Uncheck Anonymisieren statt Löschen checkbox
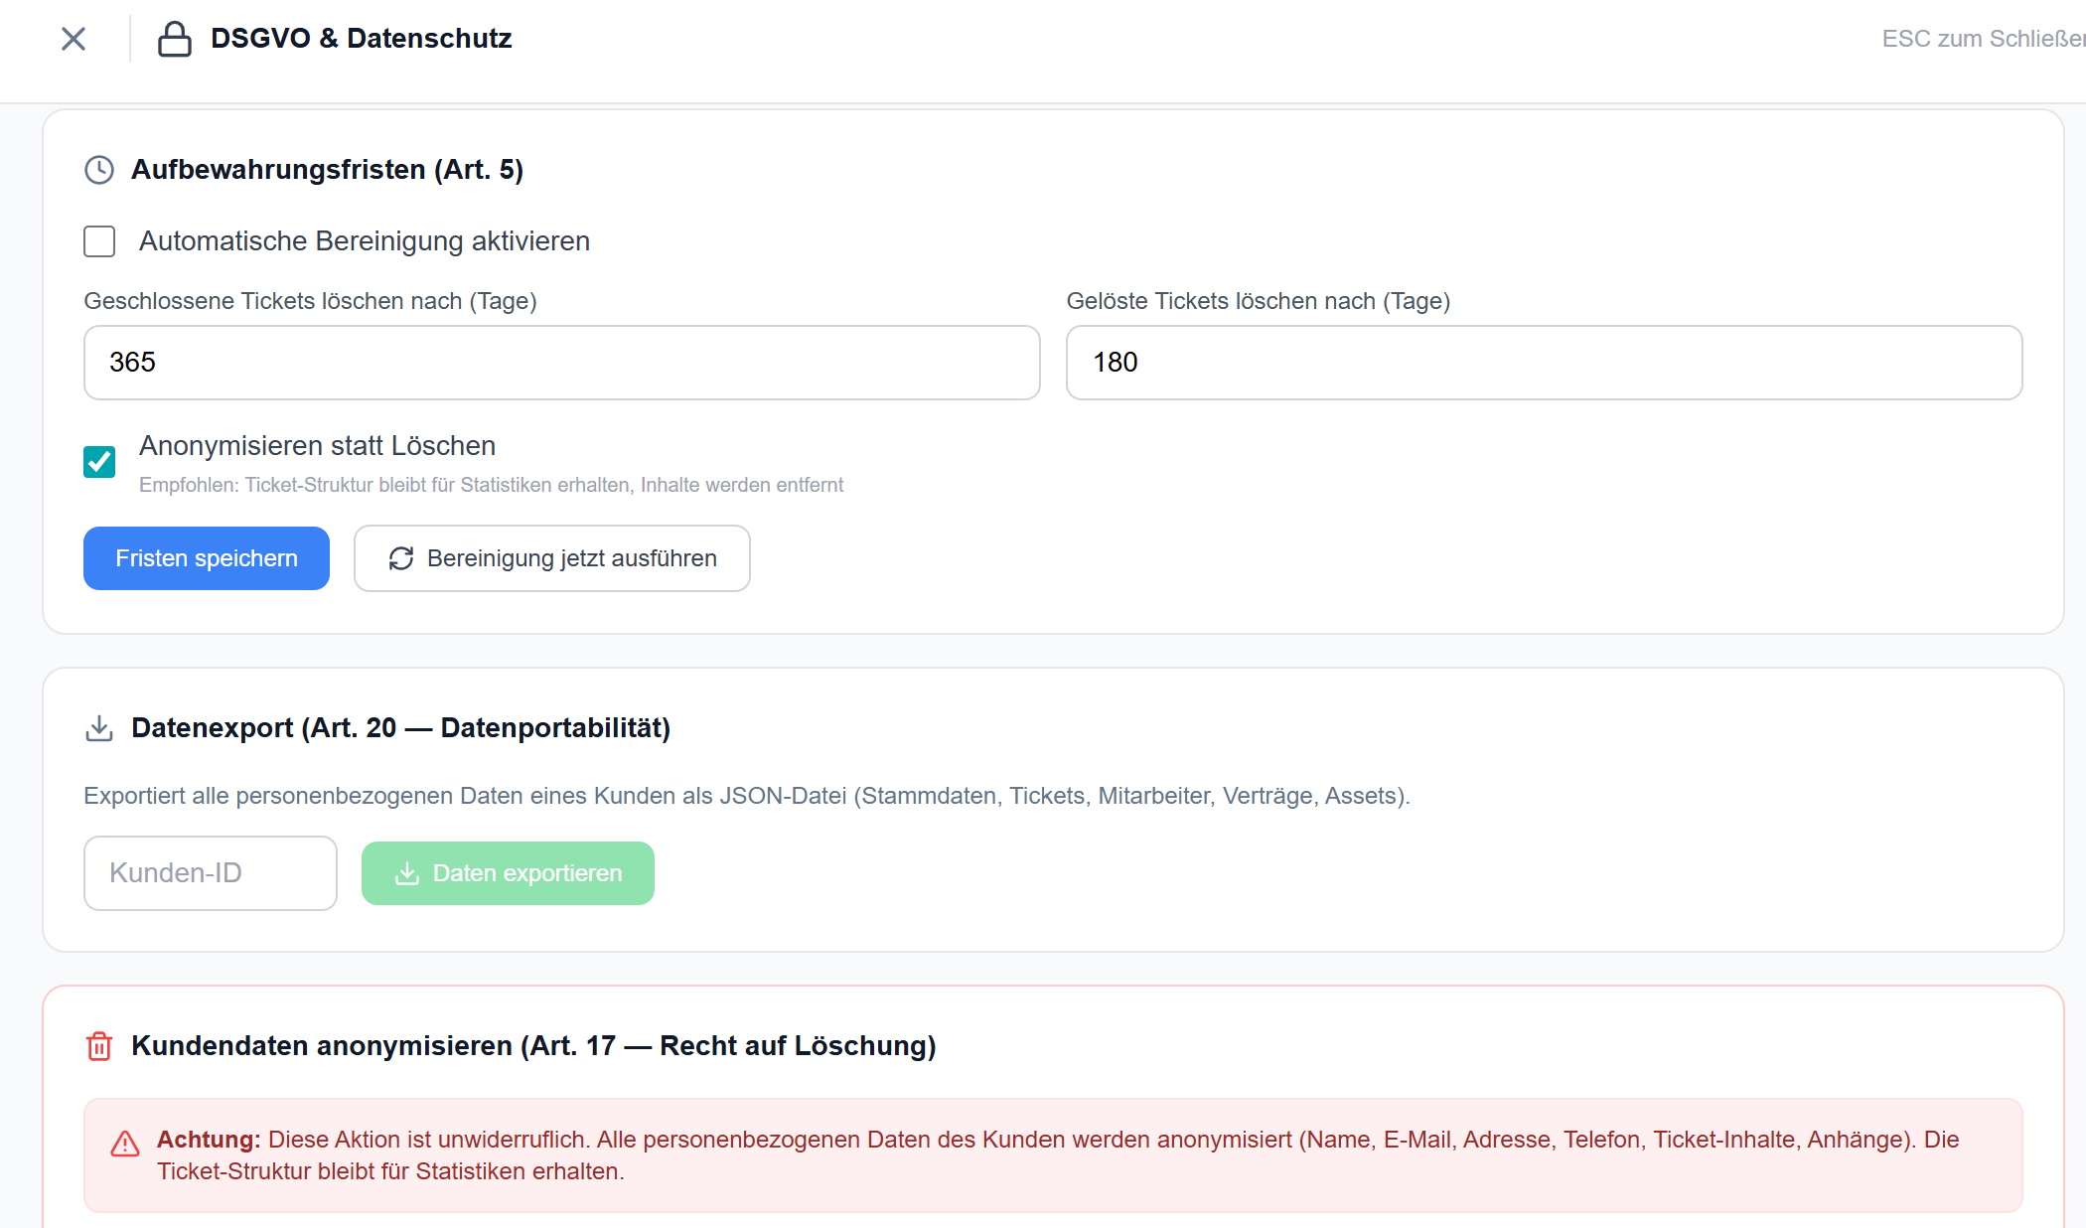Image resolution: width=2086 pixels, height=1228 pixels. 99,462
